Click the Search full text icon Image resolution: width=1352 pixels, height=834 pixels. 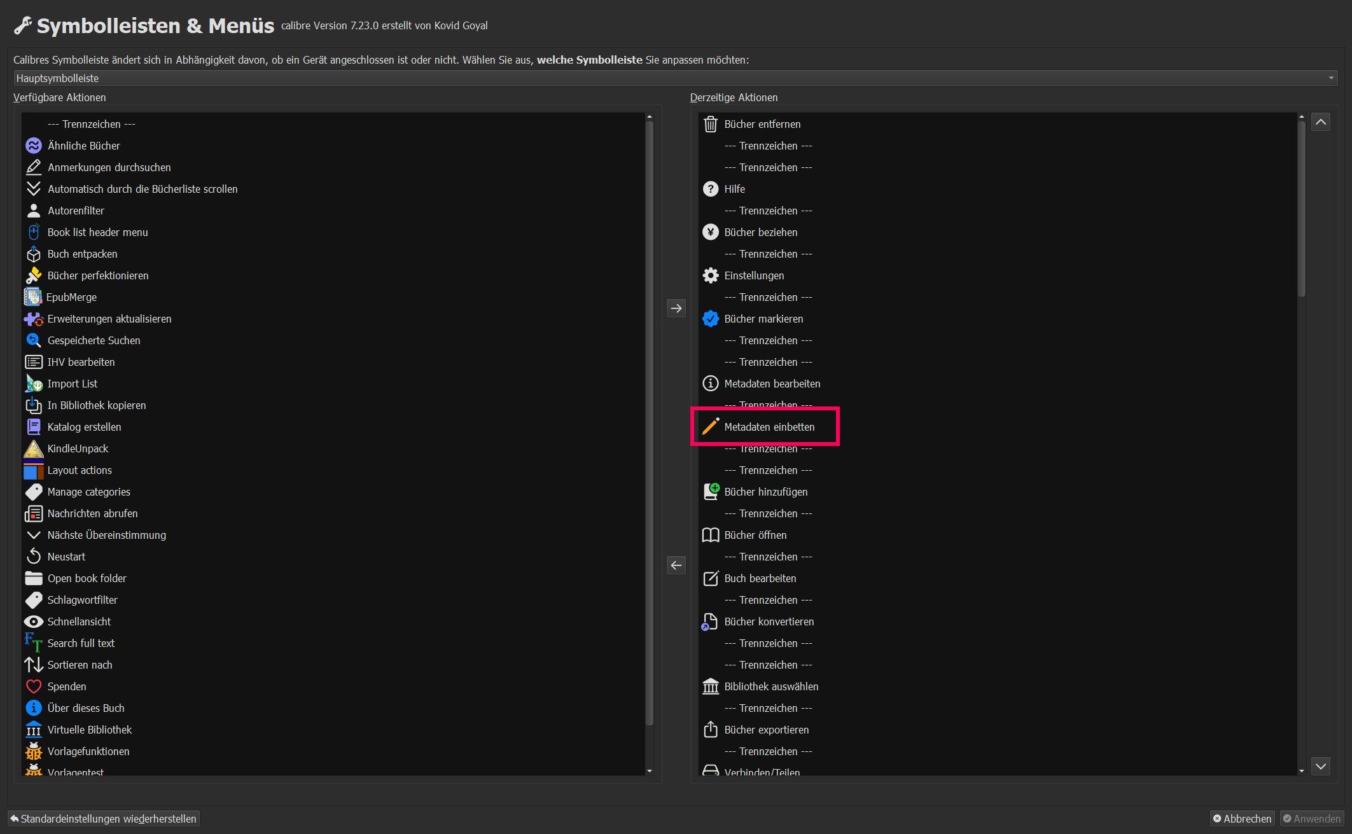(33, 643)
